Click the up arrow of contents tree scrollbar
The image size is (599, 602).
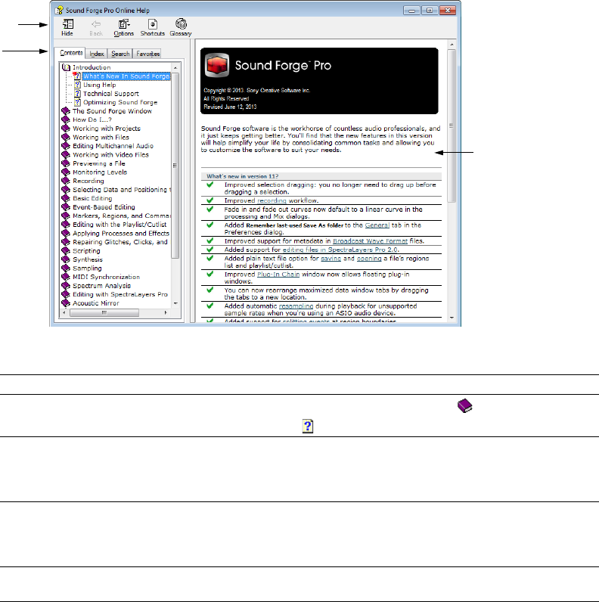click(175, 67)
